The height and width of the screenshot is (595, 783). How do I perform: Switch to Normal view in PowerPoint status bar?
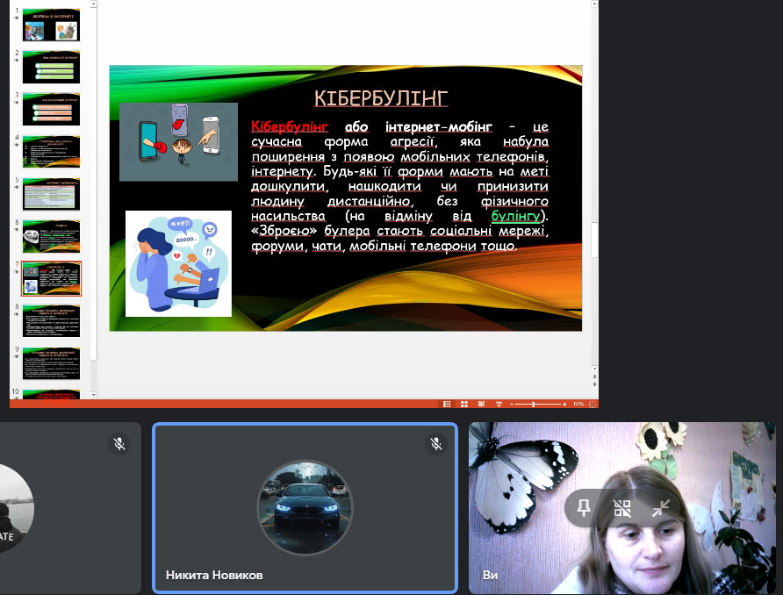(x=447, y=404)
